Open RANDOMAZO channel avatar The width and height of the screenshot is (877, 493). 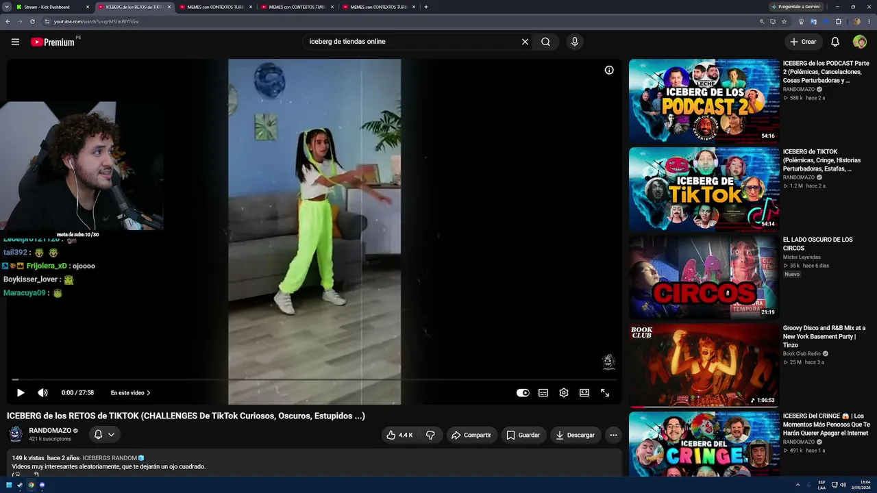tap(16, 434)
